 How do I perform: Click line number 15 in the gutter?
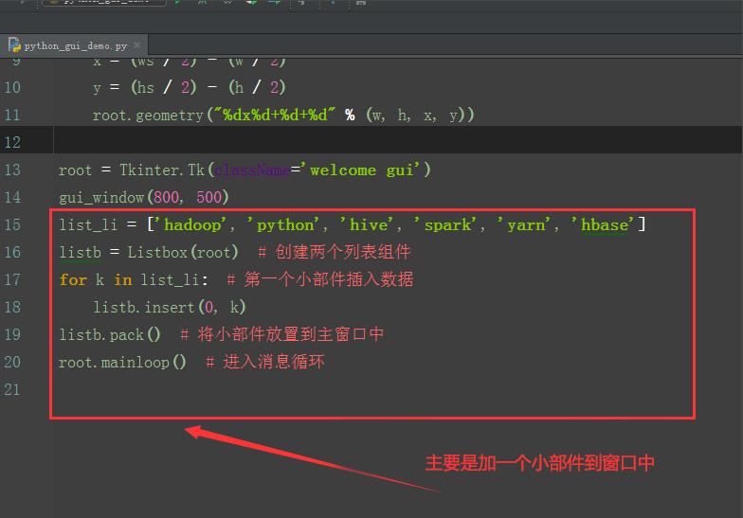click(x=12, y=224)
